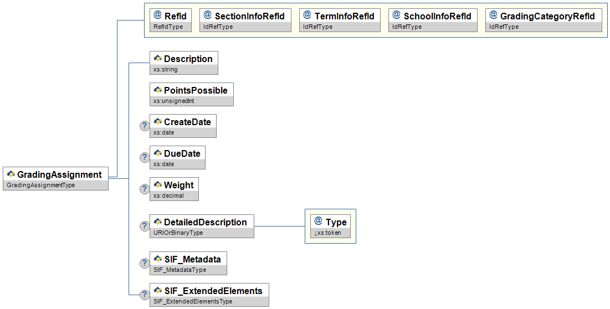
Task: Click the question mark beside CreateDate
Action: click(145, 126)
